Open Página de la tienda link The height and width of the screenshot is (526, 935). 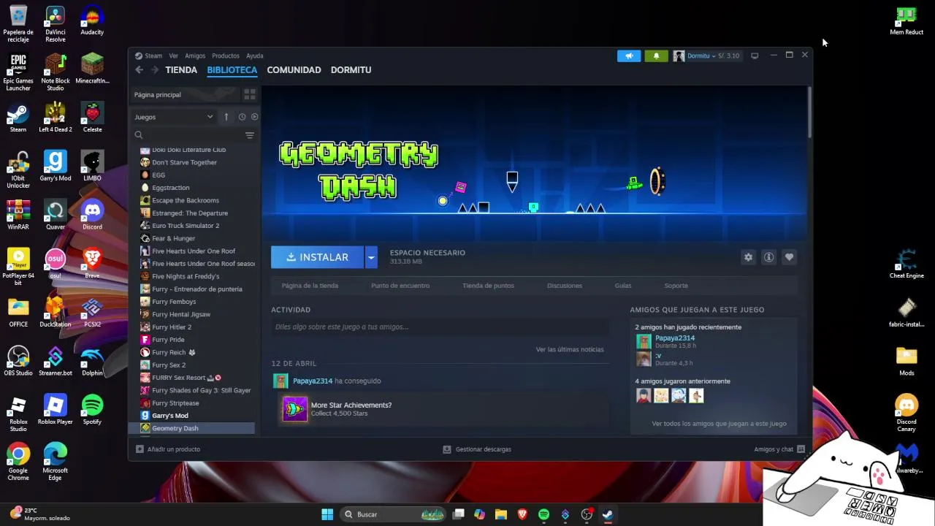(x=310, y=286)
